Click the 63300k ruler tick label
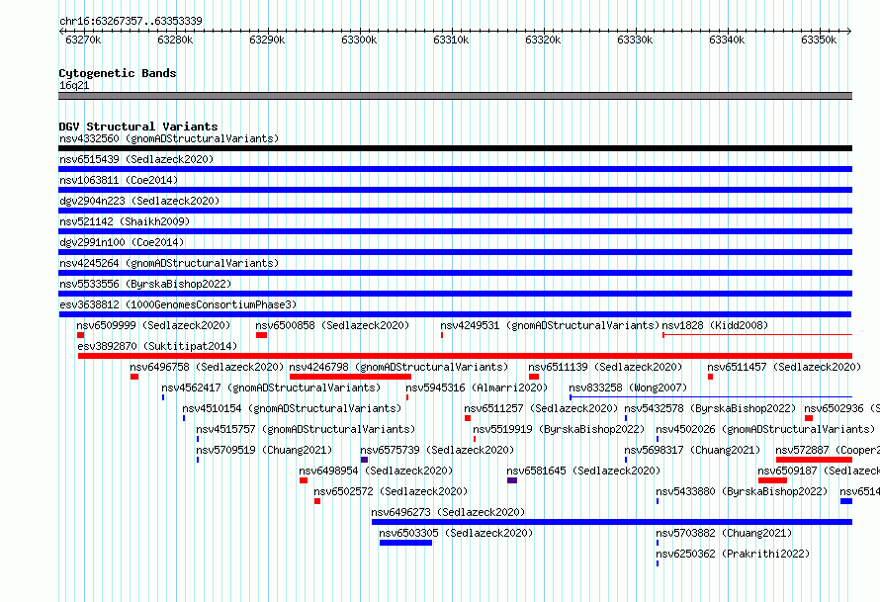The width and height of the screenshot is (880, 602). coord(359,40)
